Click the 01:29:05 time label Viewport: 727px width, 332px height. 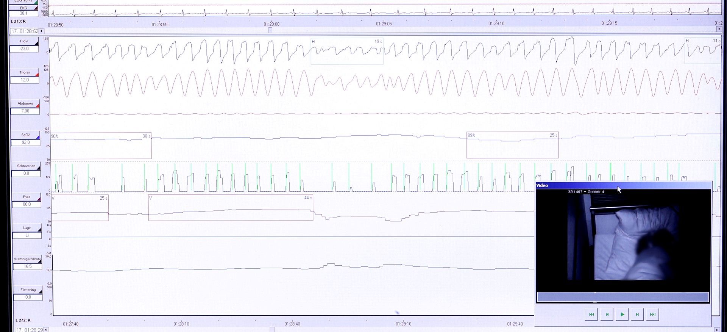click(x=384, y=23)
